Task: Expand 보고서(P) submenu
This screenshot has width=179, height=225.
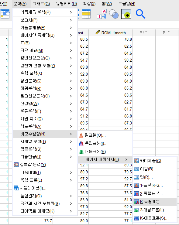Action: 45,20
